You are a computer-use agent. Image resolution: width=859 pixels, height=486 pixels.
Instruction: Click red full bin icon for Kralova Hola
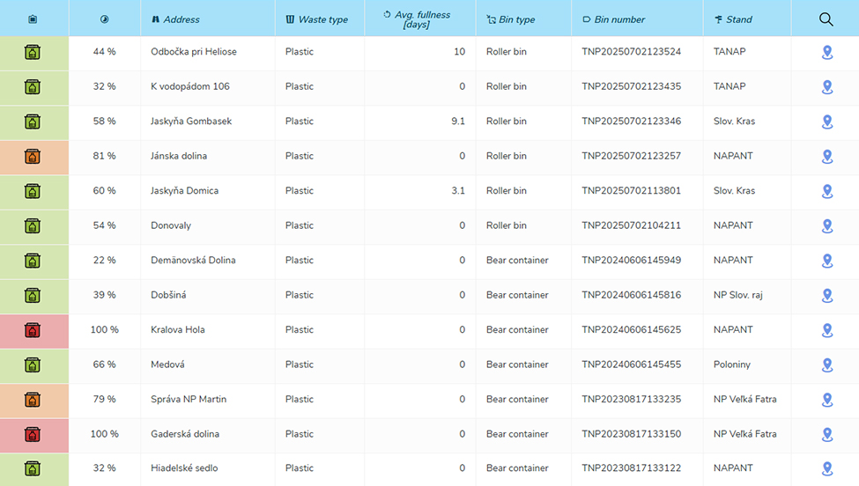click(33, 330)
